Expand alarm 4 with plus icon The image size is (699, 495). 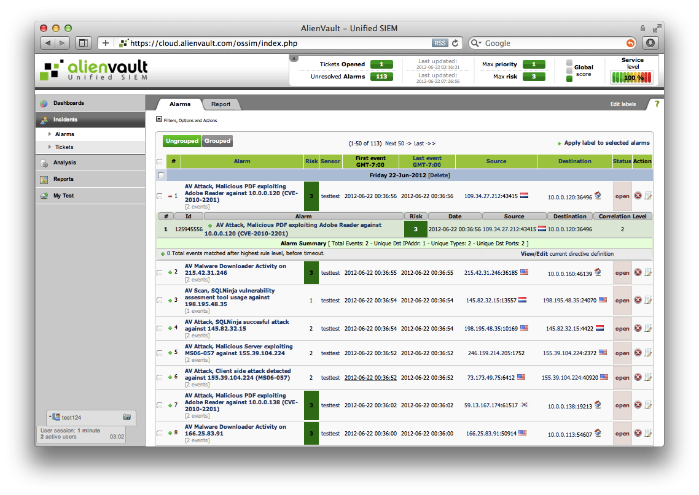coord(170,328)
